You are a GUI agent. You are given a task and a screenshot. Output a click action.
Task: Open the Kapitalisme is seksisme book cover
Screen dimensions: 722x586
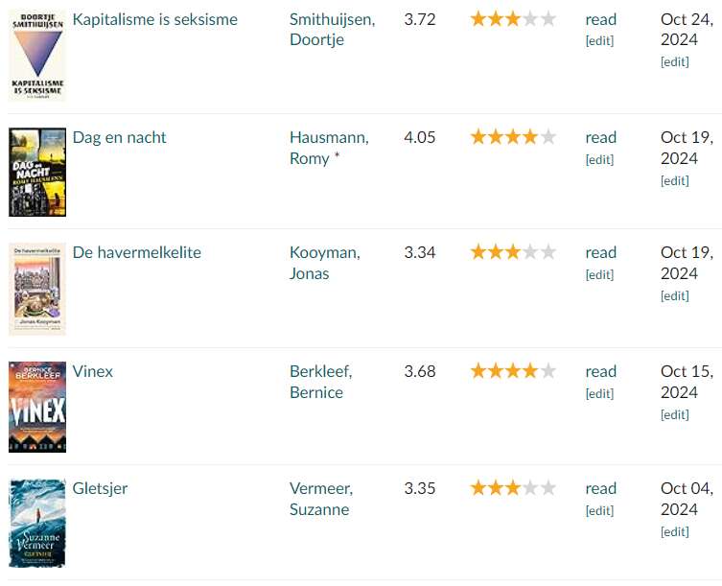37,56
